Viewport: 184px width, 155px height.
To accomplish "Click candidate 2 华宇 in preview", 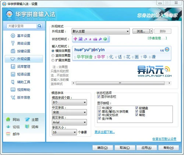I will (x=100, y=57).
